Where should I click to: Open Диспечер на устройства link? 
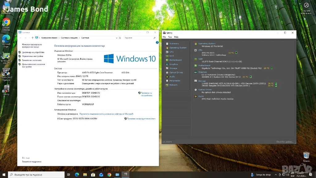[x=33, y=52]
